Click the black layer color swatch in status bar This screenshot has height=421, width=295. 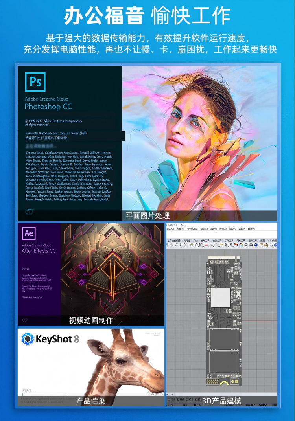[x=195, y=405]
